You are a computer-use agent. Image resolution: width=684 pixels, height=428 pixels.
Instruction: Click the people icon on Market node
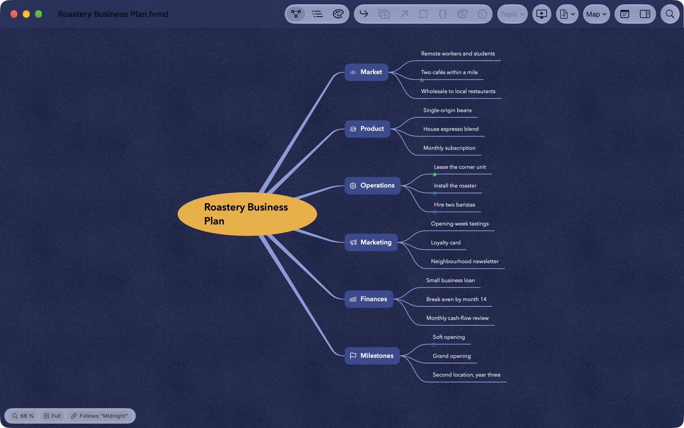coord(353,72)
